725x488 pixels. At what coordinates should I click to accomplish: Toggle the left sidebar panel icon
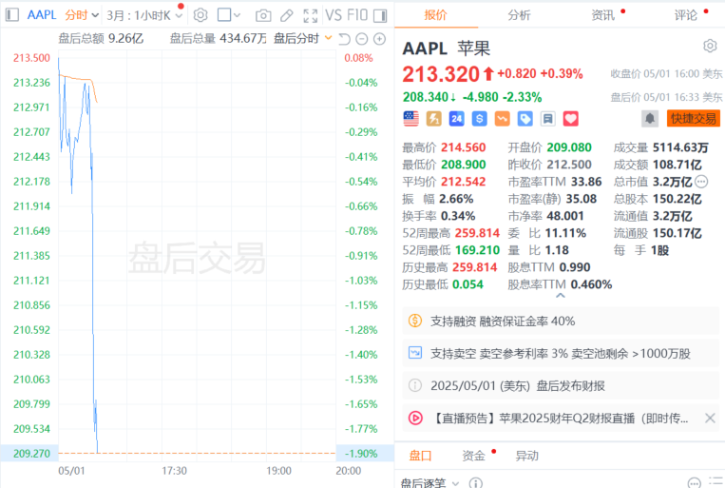[x=12, y=15]
